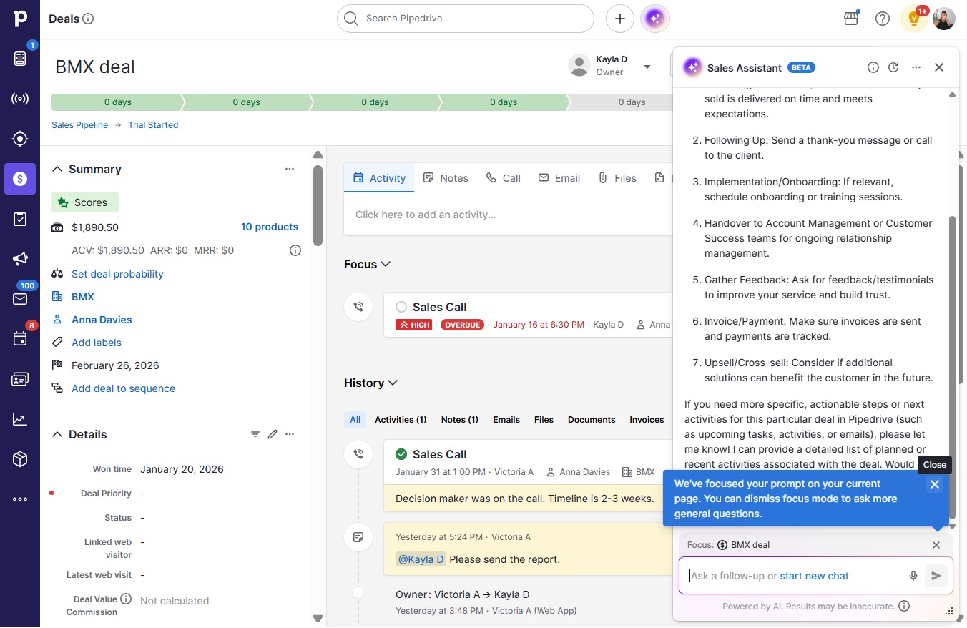Click the add an activity field

(508, 215)
